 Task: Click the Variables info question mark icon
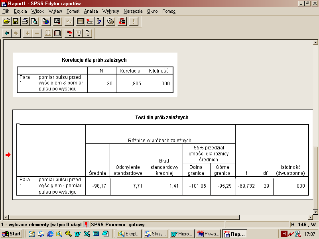tap(99, 21)
